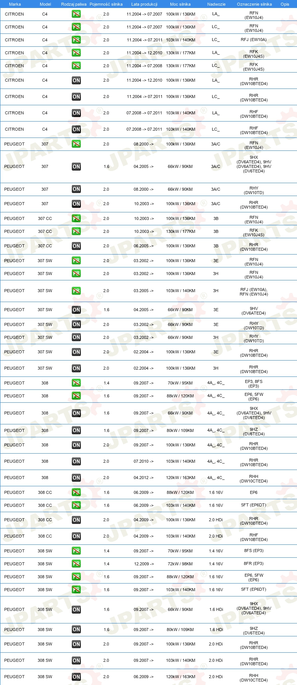Click RHH (DW10CTED4) in the 308 SW row
Viewport: 297px width, 685px height.
254,678
